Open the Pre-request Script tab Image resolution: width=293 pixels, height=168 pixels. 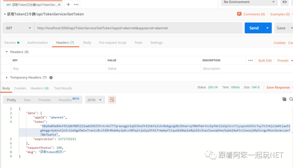113,43
